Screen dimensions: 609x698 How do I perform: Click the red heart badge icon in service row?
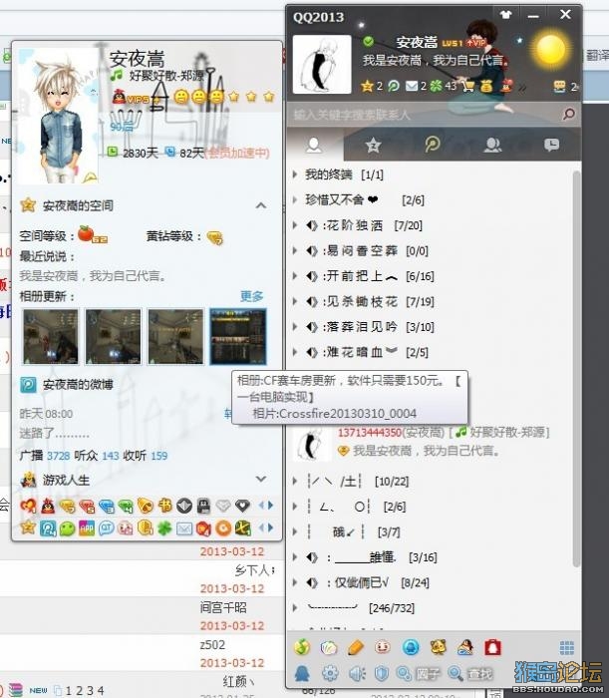[x=29, y=506]
